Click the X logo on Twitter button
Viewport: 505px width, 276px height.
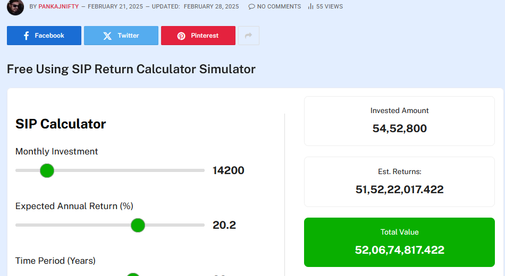[x=107, y=36]
